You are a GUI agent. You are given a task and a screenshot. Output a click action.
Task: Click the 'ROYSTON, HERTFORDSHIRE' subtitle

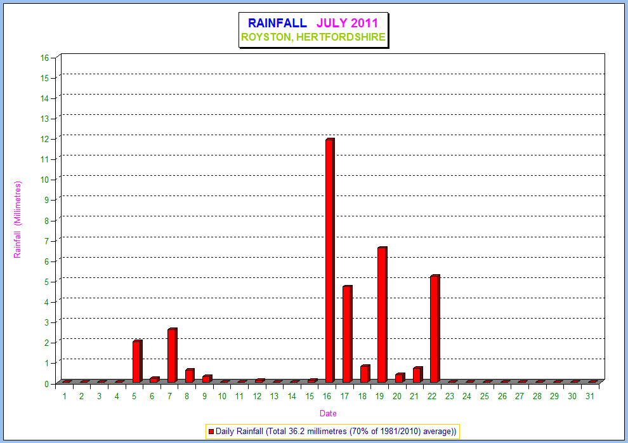tap(313, 37)
